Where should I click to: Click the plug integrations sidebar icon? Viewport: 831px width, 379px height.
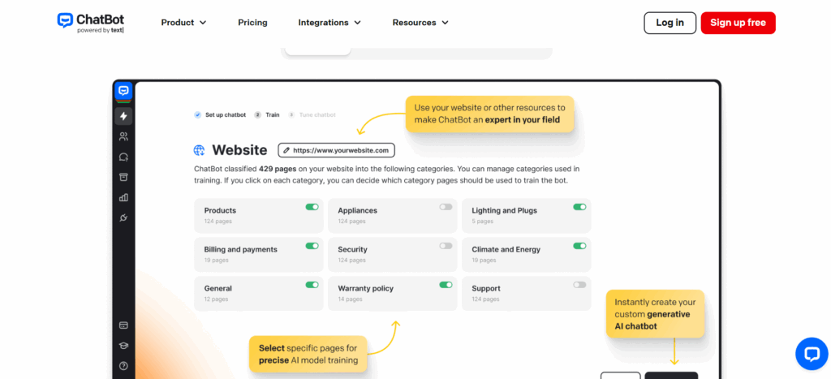(123, 217)
